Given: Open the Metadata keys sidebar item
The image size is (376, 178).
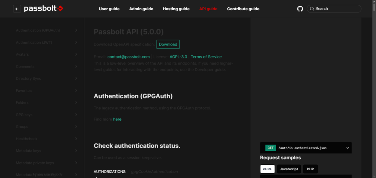Looking at the screenshot, I should [47, 151].
